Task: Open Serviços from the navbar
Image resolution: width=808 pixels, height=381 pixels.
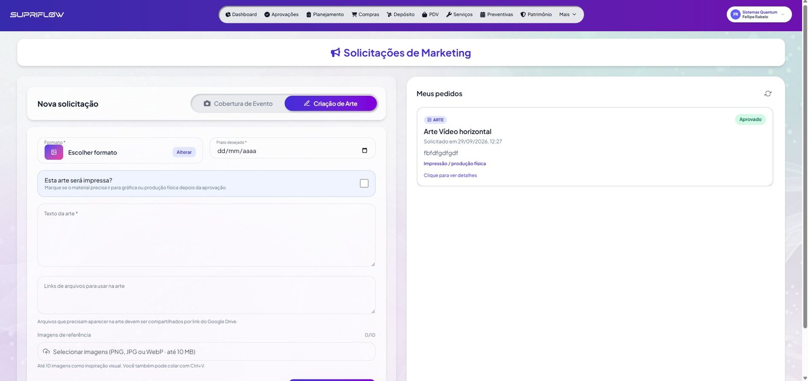Action: (x=460, y=15)
